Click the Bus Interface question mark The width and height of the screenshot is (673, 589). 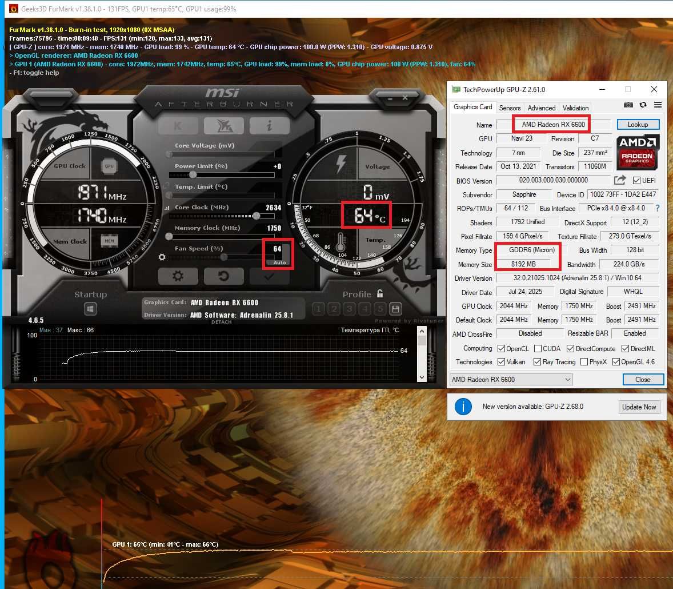pyautogui.click(x=657, y=208)
